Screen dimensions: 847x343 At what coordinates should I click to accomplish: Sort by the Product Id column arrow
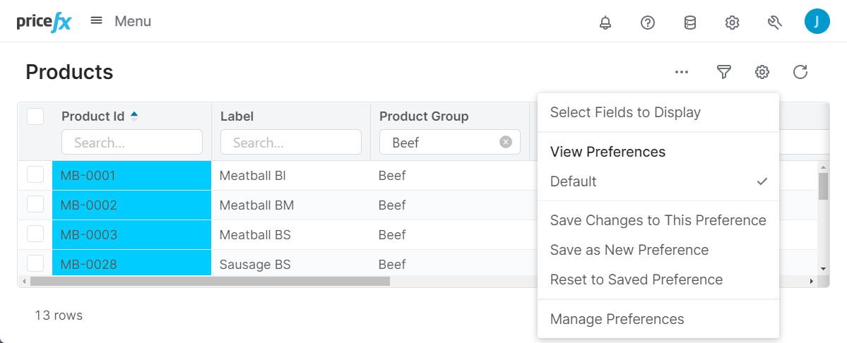tap(134, 116)
